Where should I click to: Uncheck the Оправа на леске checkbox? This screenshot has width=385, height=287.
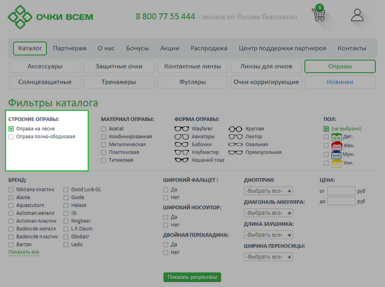tap(11, 129)
